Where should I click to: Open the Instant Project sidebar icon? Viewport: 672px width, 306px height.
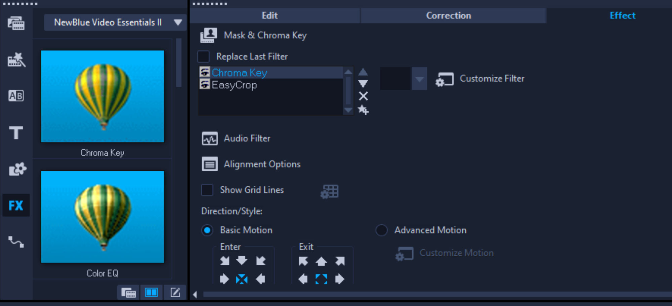[16, 60]
